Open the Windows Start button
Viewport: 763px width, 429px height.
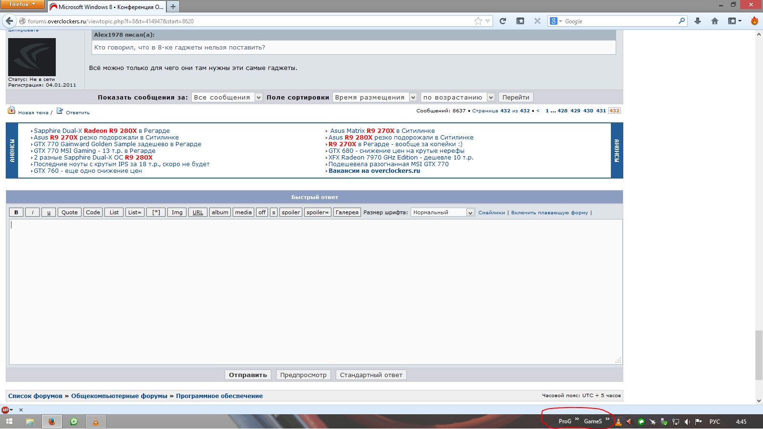[x=9, y=421]
